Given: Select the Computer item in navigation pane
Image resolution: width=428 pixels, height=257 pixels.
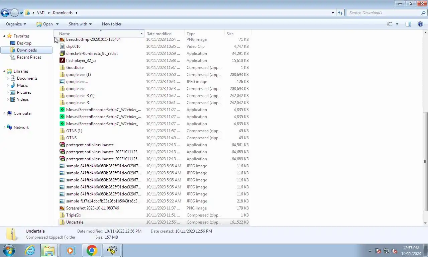Looking at the screenshot, I should point(23,113).
